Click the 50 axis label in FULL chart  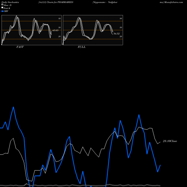pos(121,27)
